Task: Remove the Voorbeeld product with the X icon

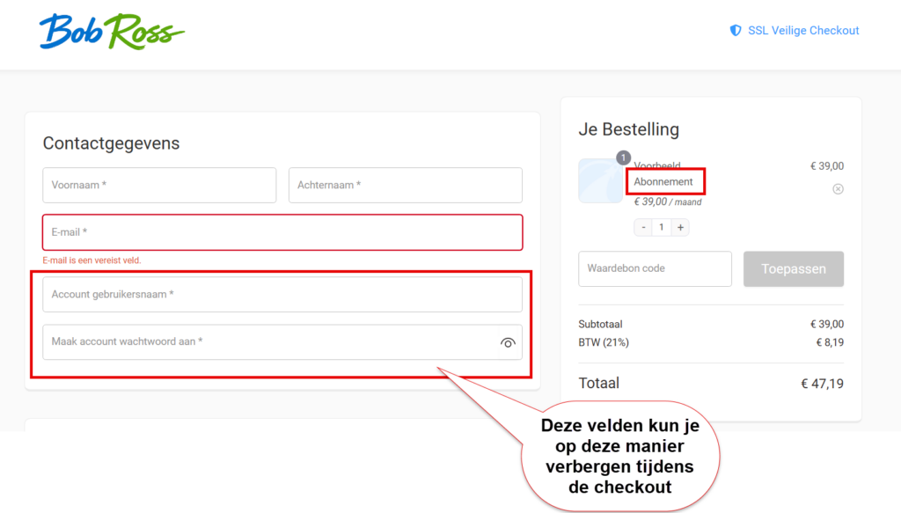Action: click(838, 189)
